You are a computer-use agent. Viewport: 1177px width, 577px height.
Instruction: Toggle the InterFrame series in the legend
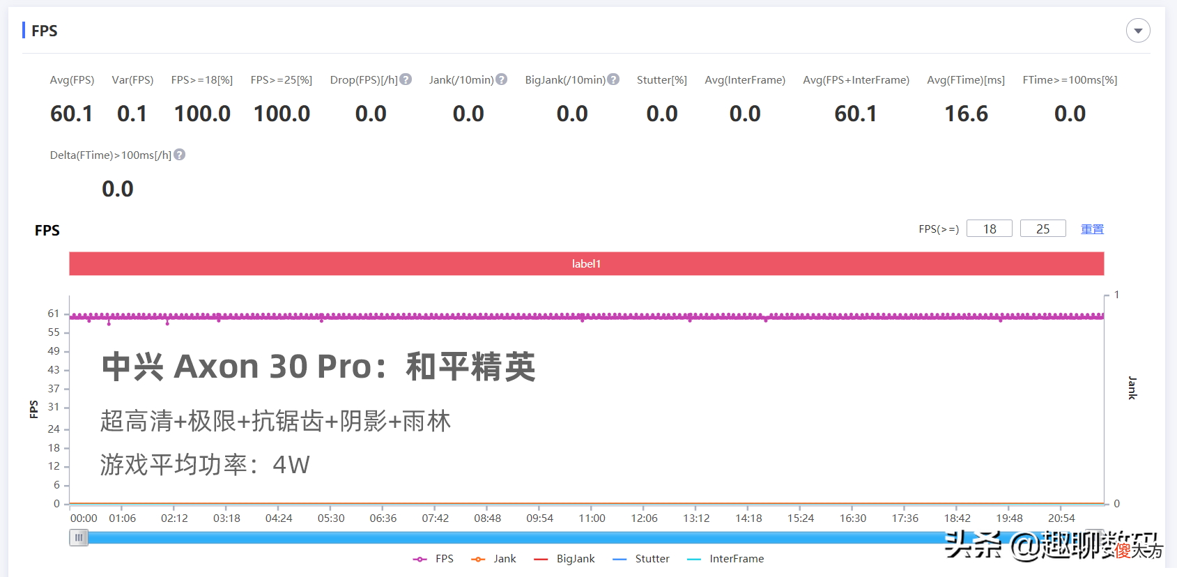(725, 559)
